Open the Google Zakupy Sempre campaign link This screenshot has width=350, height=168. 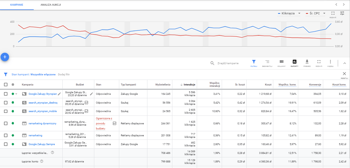pos(42,144)
